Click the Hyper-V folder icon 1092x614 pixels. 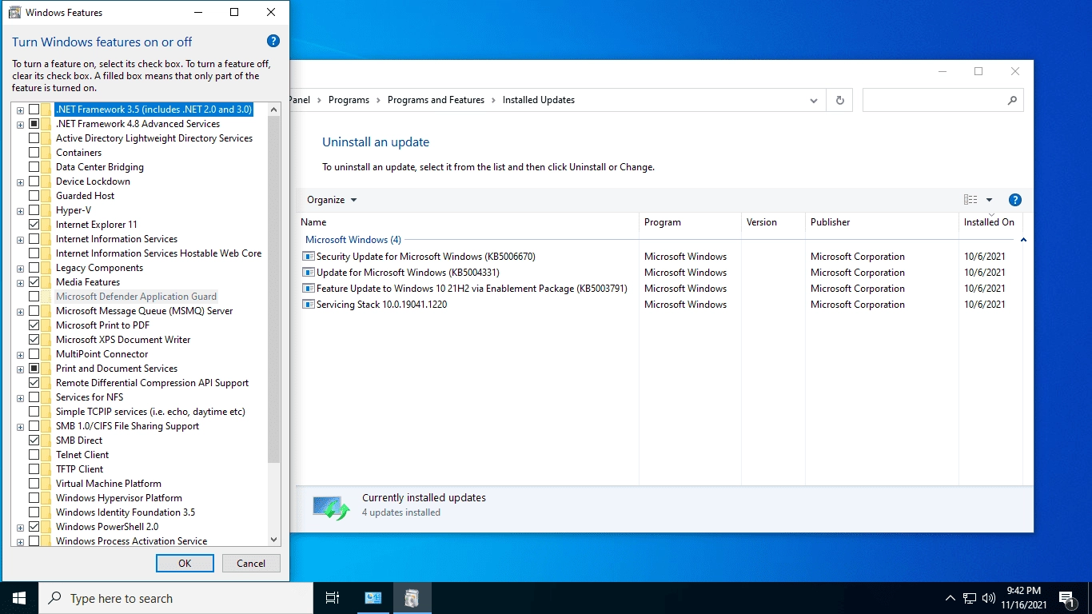point(46,210)
